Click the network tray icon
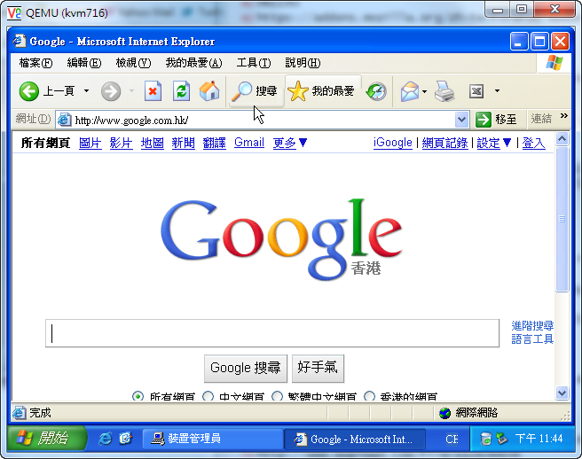The height and width of the screenshot is (459, 582). (x=501, y=439)
